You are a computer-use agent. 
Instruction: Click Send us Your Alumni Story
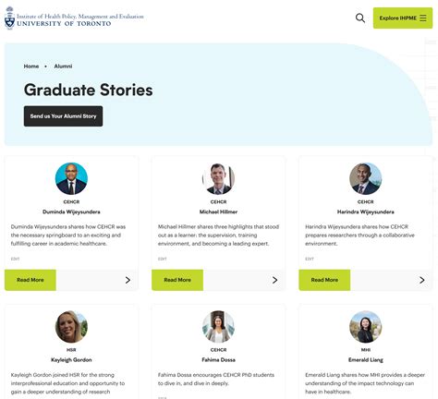[63, 116]
